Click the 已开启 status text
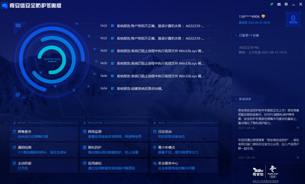 tap(23, 168)
